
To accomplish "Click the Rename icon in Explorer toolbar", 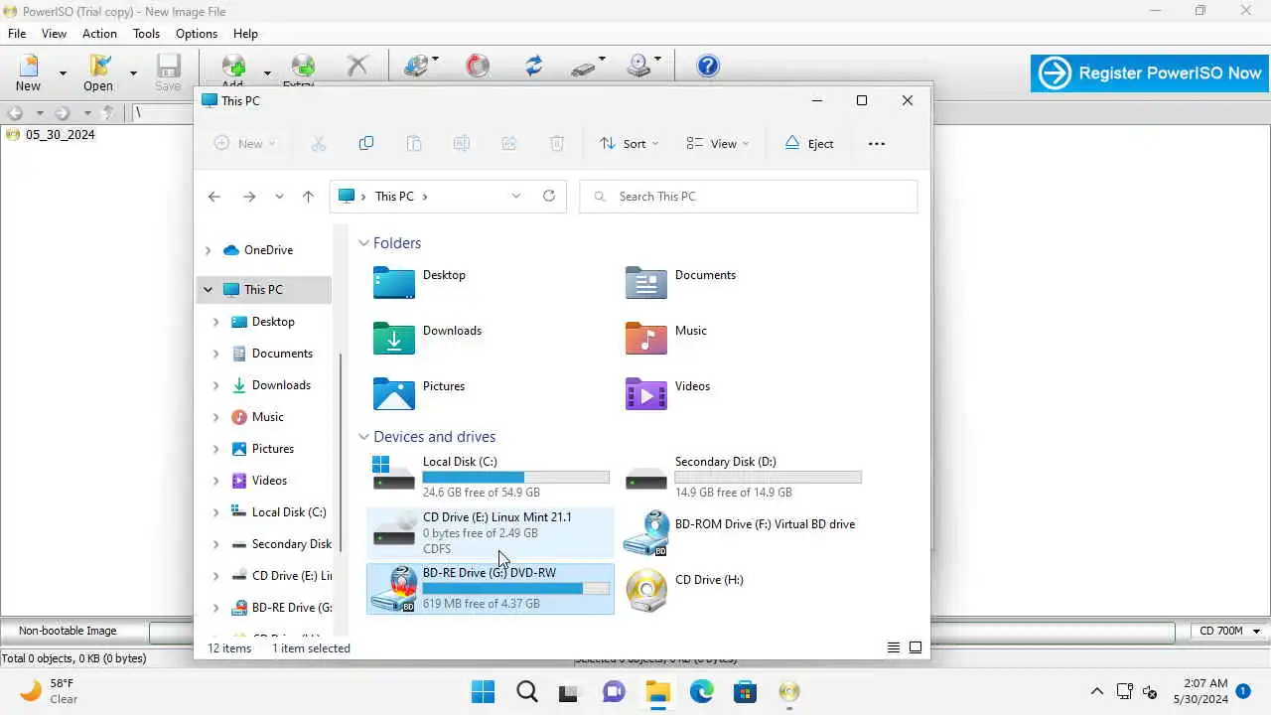I will tap(462, 143).
